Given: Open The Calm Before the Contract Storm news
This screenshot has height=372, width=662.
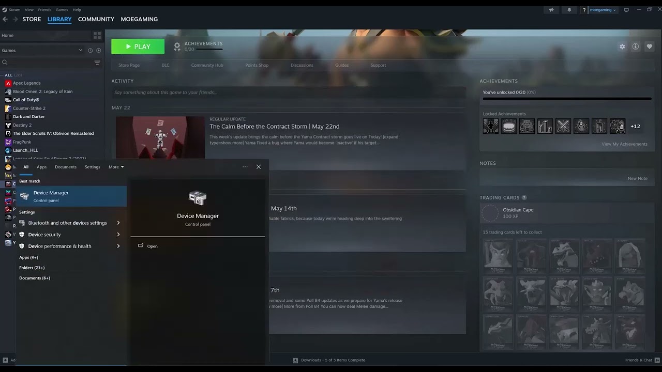Looking at the screenshot, I should 275,127.
